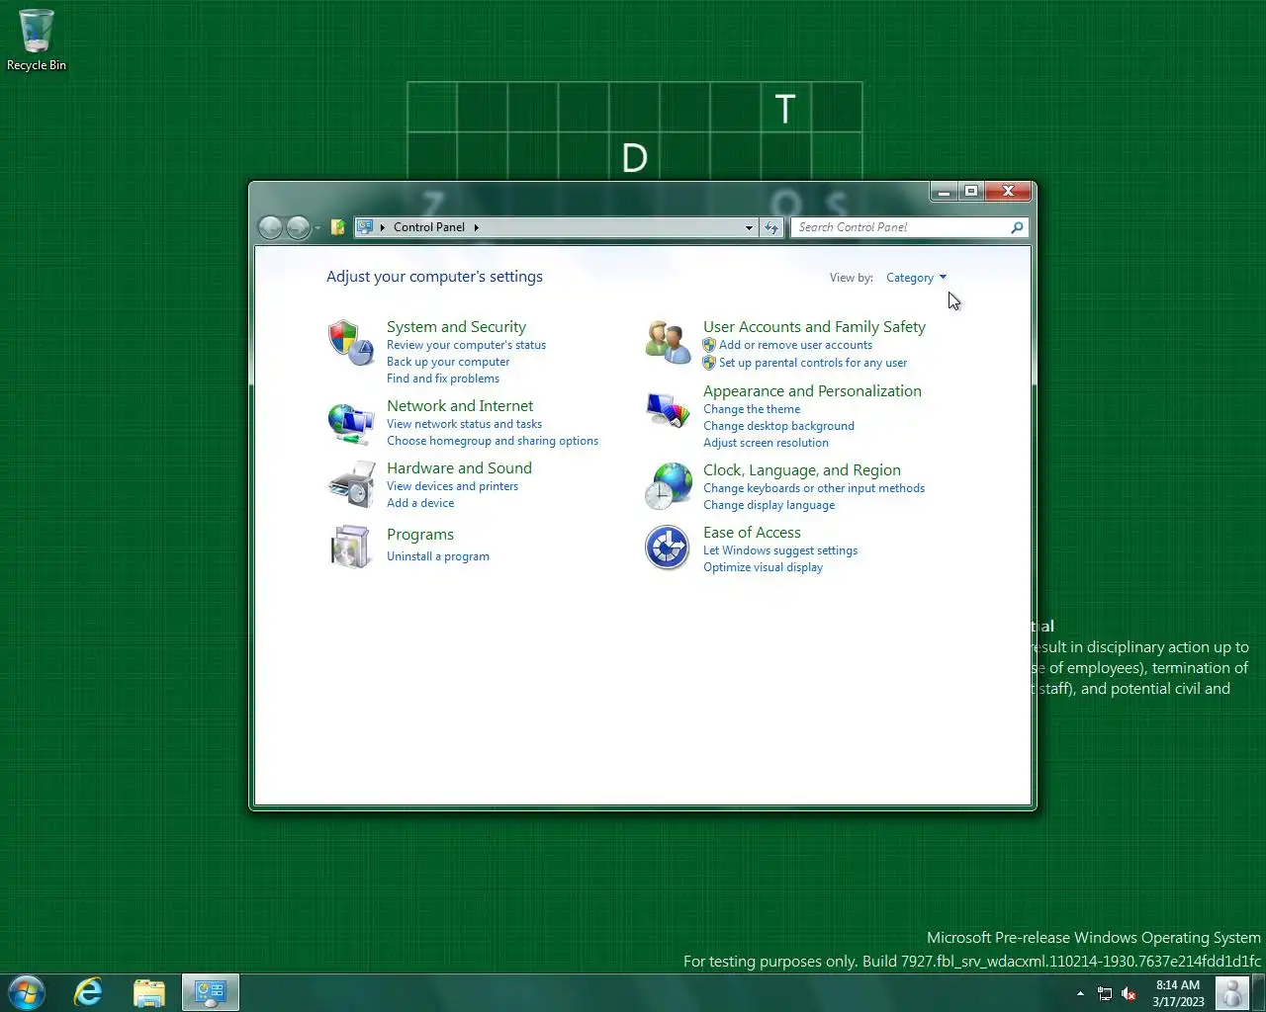Screen dimensions: 1266x1012
Task: Expand the arrow before Control Panel breadcrumb
Action: pyautogui.click(x=383, y=227)
